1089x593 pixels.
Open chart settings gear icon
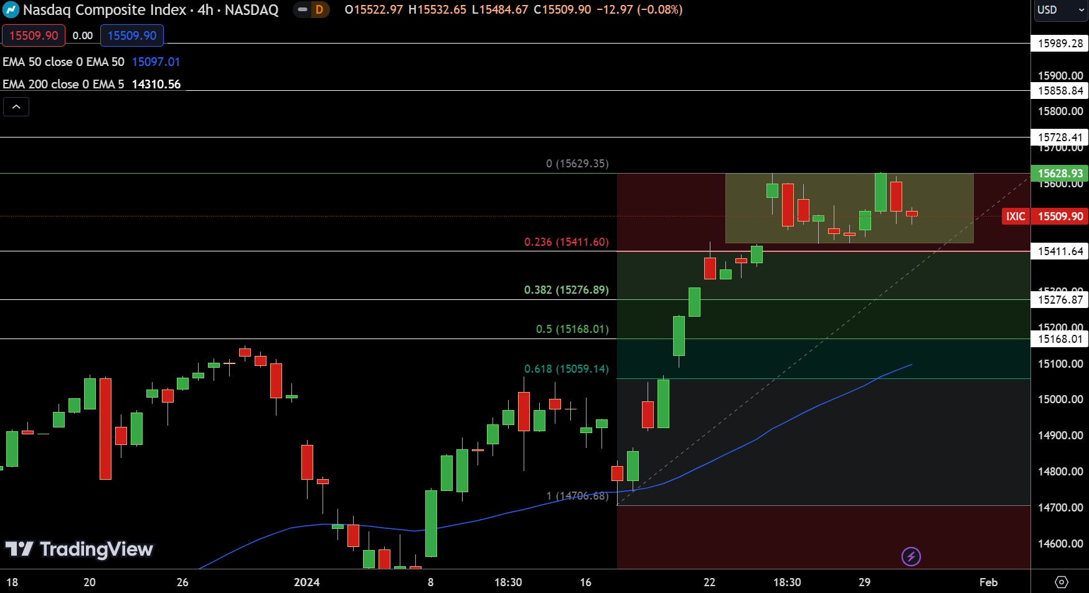click(1062, 582)
